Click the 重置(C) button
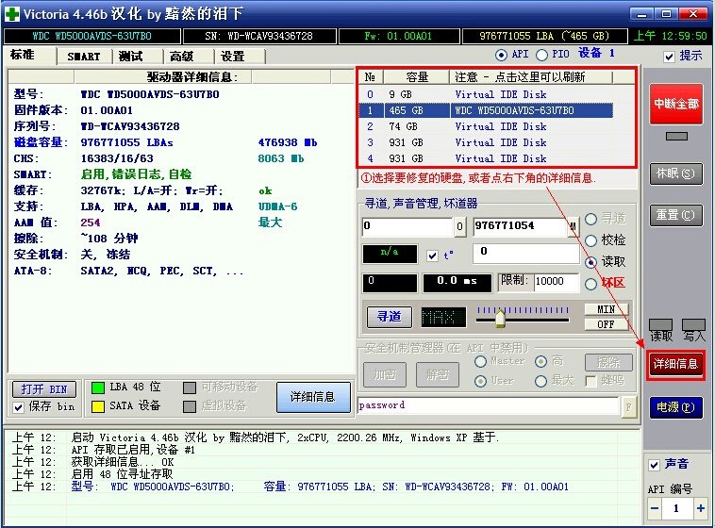Screen dimensions: 715x528 pos(675,215)
